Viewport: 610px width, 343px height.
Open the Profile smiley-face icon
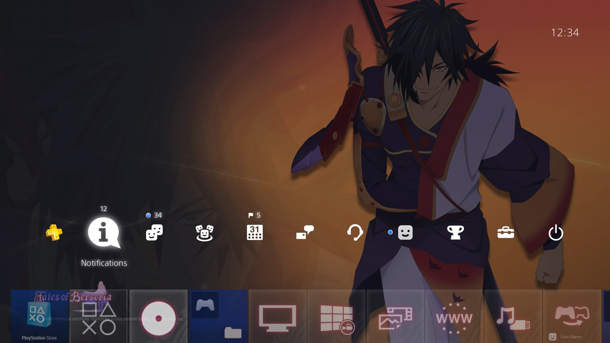[x=406, y=232]
